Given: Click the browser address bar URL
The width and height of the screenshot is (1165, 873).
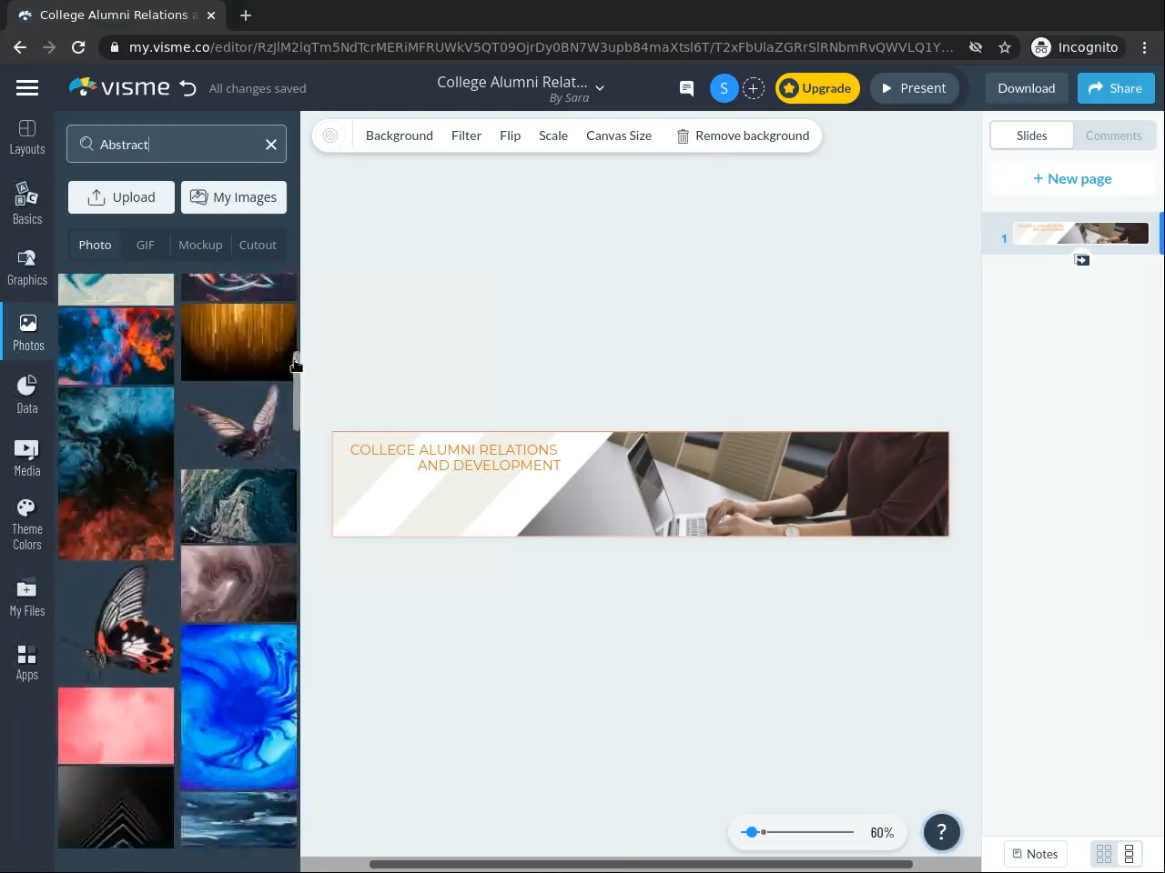Looking at the screenshot, I should click(541, 47).
